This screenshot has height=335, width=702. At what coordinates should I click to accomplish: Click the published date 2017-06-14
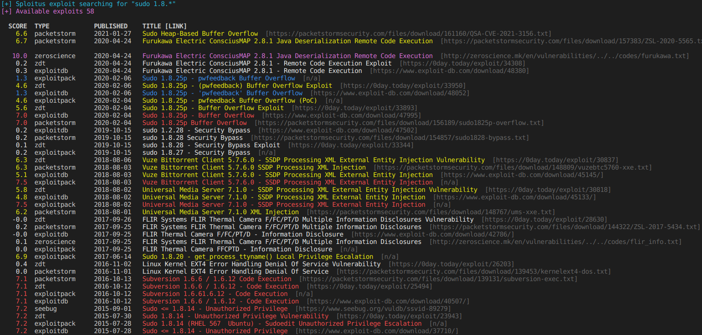(x=113, y=256)
